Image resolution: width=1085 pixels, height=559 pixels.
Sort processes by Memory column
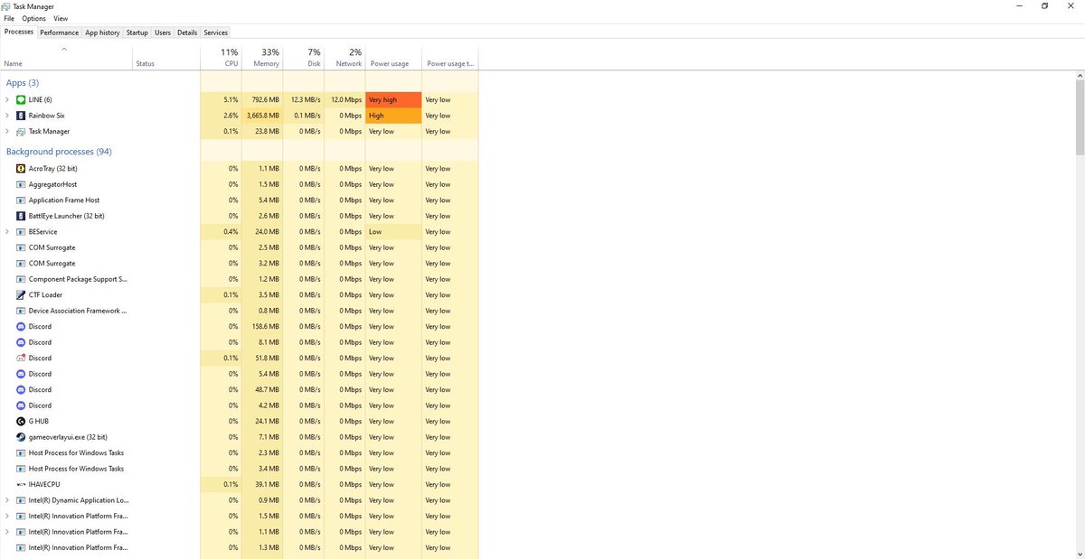click(x=263, y=57)
